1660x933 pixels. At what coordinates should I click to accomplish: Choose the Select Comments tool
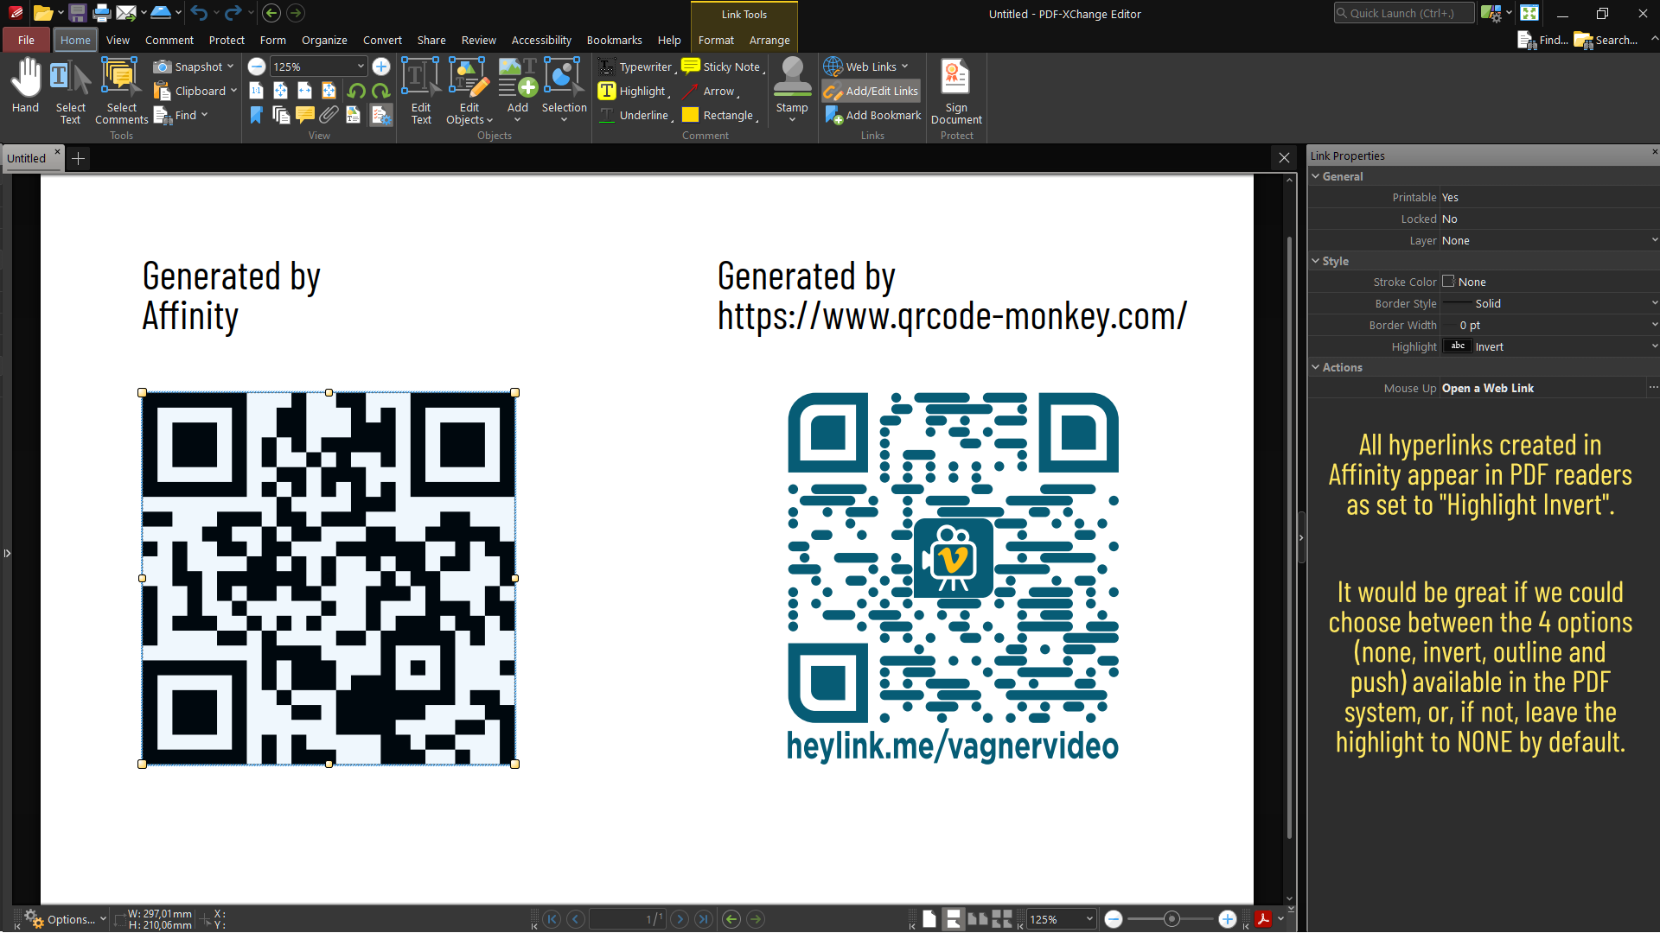click(121, 92)
